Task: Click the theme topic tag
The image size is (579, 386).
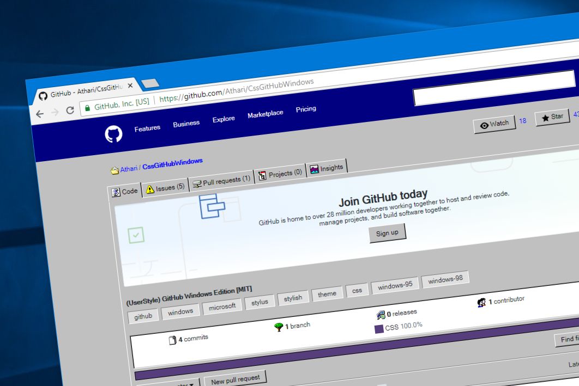Action: pos(327,294)
